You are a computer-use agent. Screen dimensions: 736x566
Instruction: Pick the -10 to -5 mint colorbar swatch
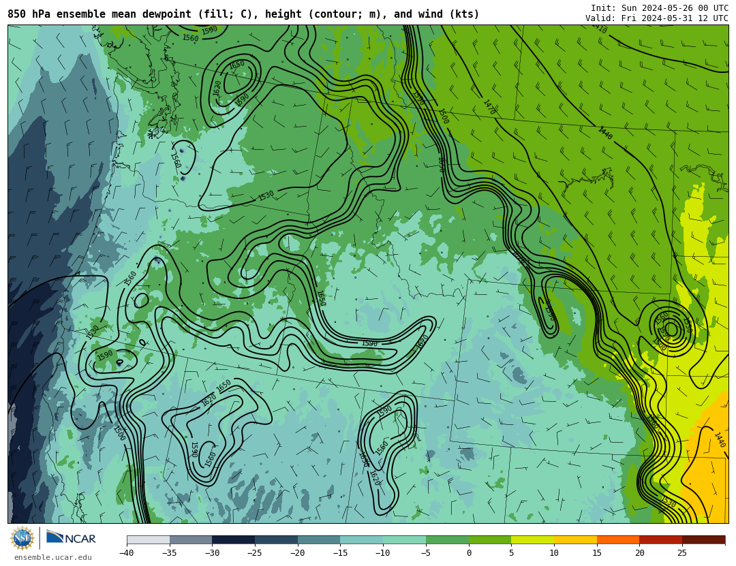tap(405, 539)
